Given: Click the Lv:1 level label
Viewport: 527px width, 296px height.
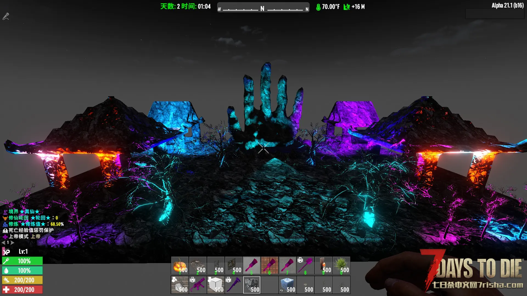Looking at the screenshot, I should point(23,252).
